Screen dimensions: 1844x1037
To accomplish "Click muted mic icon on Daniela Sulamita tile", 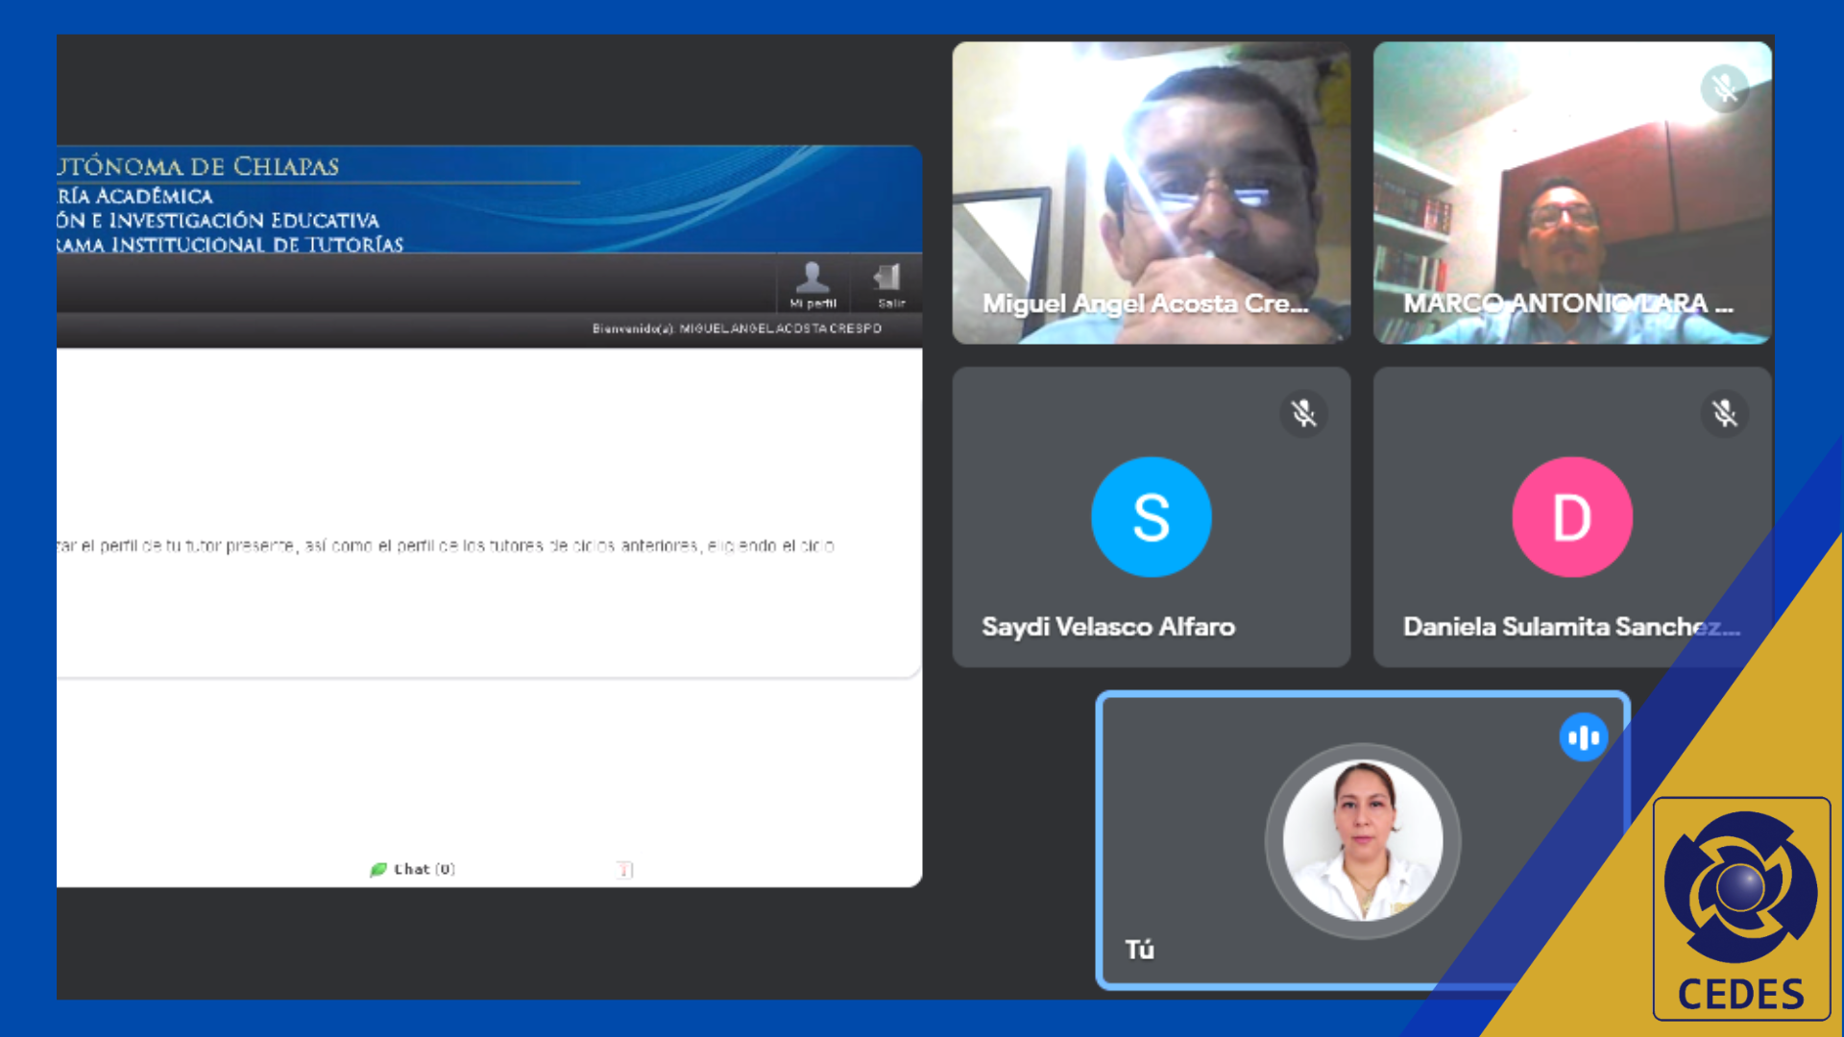I will (1724, 414).
